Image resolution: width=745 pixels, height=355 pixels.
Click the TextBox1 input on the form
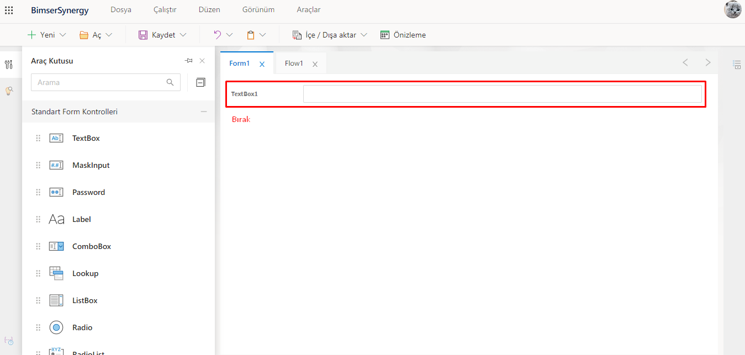point(502,94)
